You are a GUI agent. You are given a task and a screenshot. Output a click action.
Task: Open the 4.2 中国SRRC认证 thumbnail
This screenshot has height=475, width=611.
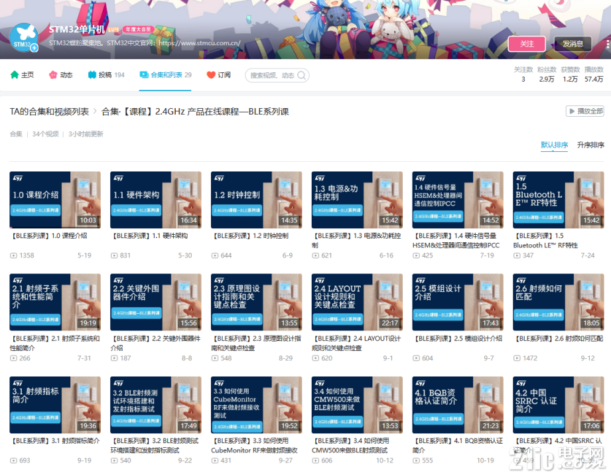point(559,405)
